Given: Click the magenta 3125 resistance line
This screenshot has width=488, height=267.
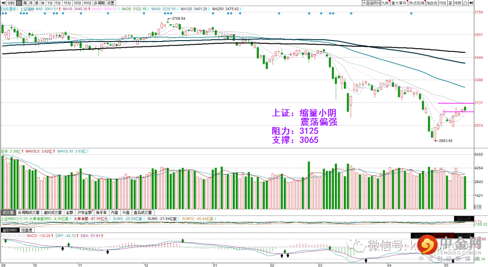Looking at the screenshot, I should pos(455,103).
